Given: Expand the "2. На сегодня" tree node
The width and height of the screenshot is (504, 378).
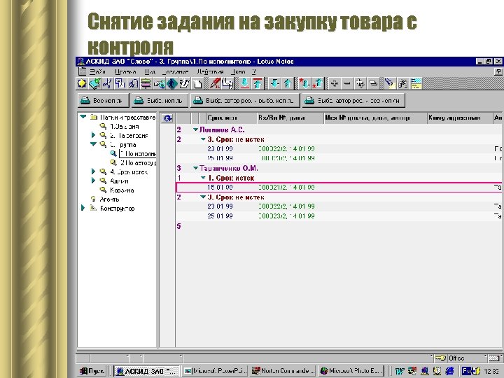Looking at the screenshot, I should pyautogui.click(x=93, y=135).
